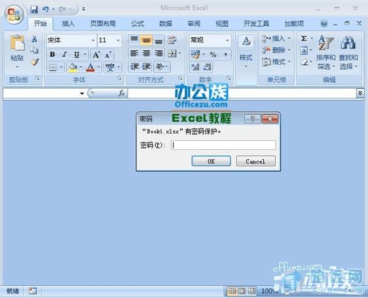
Task: Select the Format Painter brush
Action: click(34, 62)
